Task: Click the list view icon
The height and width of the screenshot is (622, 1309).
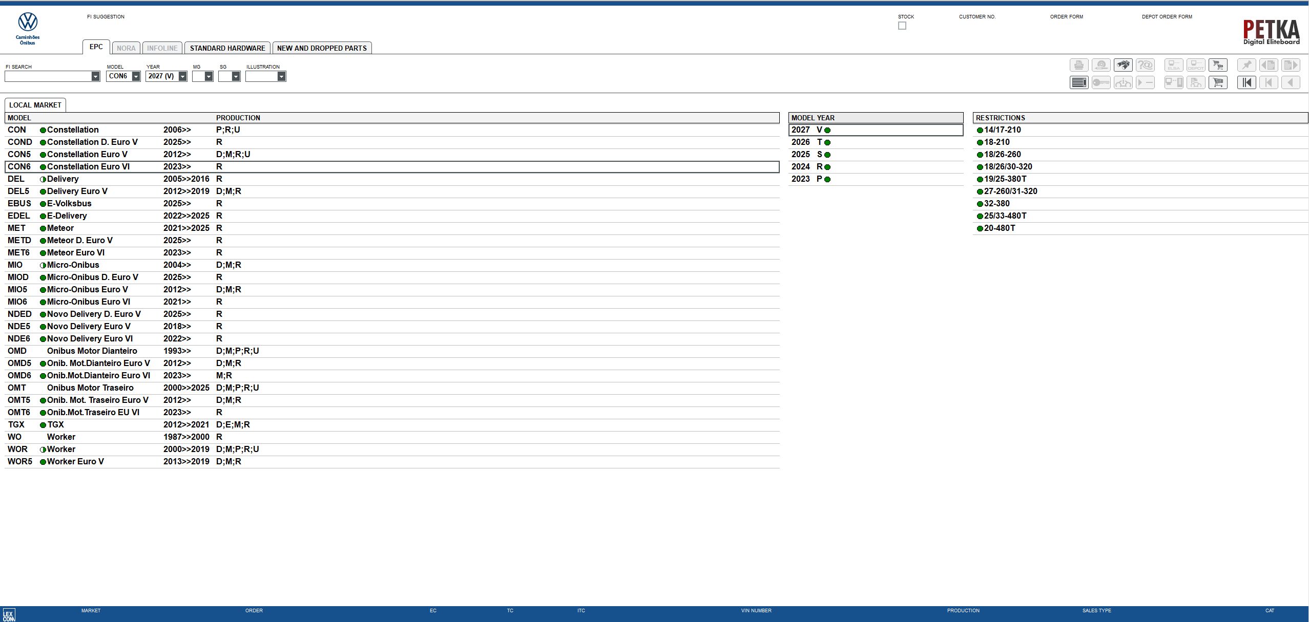Action: point(1079,82)
